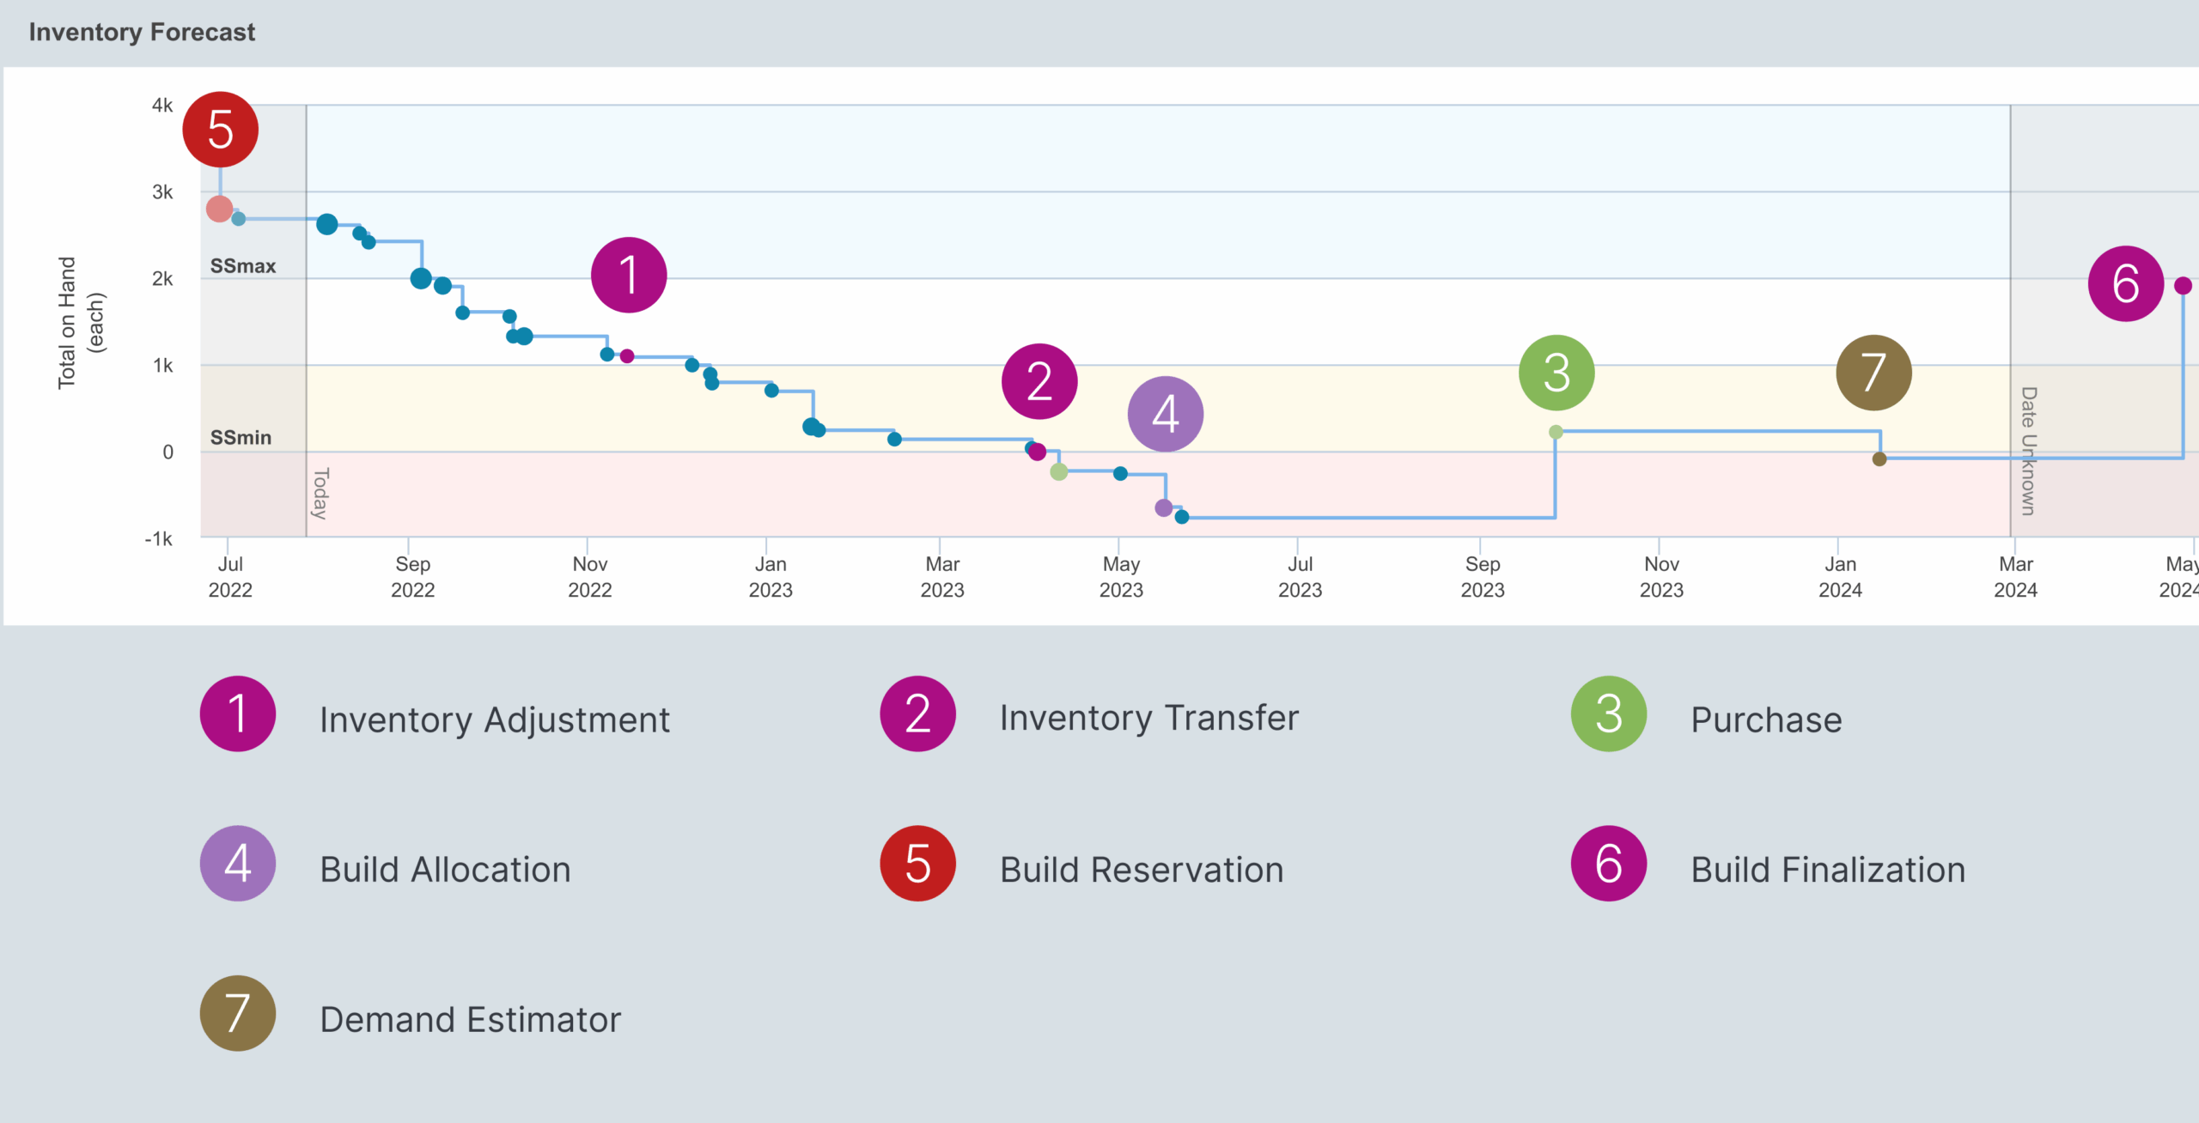Click the Today vertical line label
2199x1123 pixels.
[320, 493]
